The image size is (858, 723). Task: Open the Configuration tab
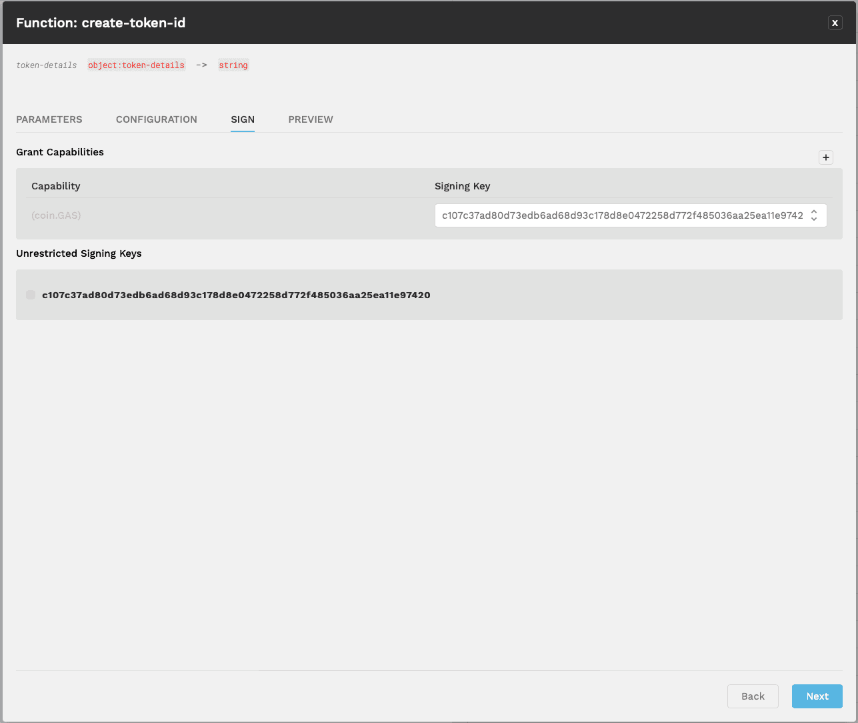tap(157, 119)
